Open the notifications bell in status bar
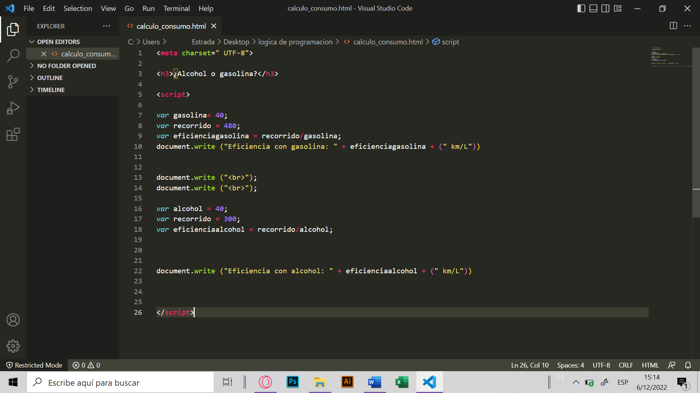 [x=688, y=365]
